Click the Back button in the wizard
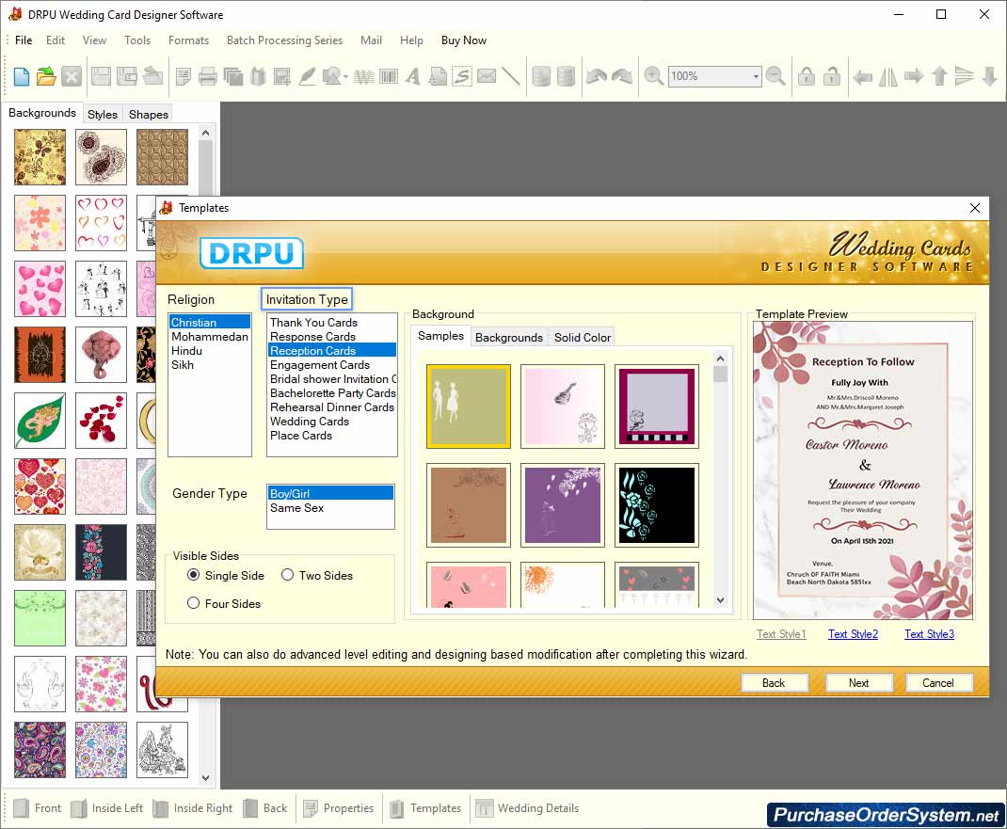 774,682
